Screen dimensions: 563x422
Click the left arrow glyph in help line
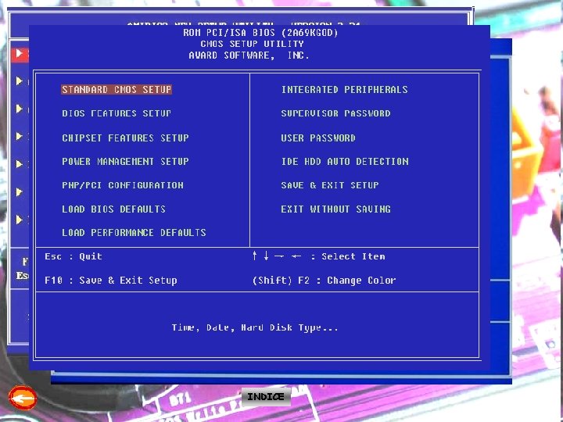(296, 256)
